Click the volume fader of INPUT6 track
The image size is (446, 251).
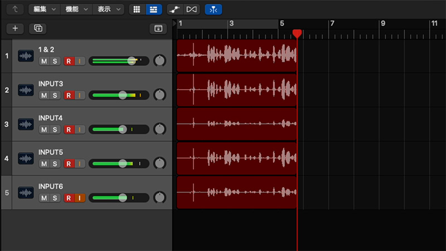123,197
